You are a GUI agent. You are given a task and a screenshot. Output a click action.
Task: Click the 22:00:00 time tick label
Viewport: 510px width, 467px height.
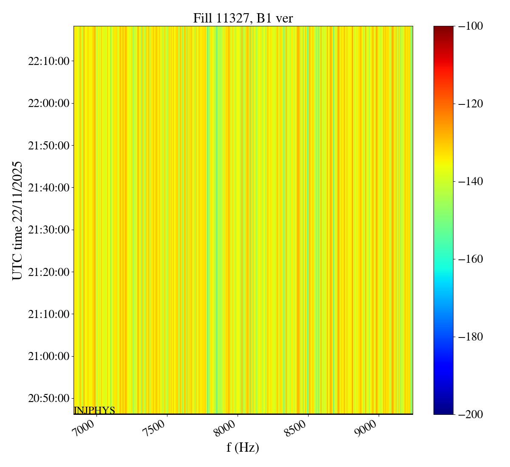pyautogui.click(x=48, y=103)
